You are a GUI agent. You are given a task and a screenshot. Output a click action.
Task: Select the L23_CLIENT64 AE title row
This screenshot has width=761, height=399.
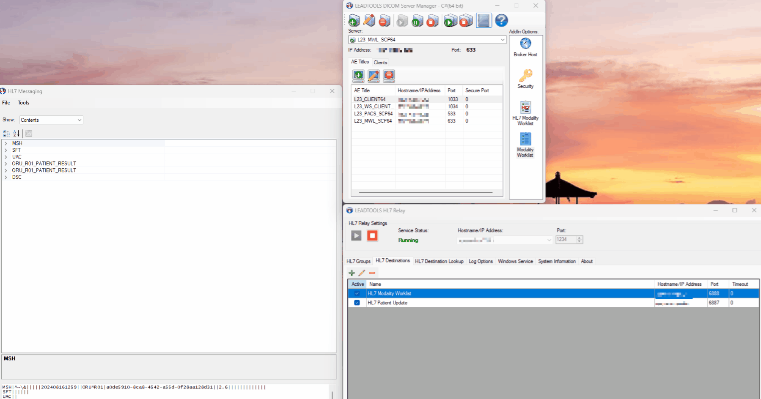[427, 99]
